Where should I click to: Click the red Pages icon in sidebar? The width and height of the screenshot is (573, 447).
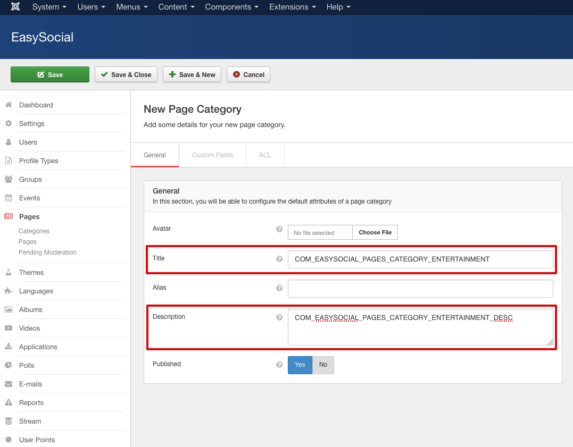pyautogui.click(x=9, y=216)
